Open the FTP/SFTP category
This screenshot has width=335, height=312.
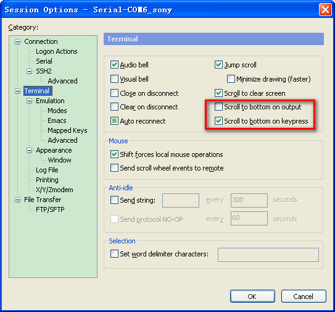pos(50,209)
